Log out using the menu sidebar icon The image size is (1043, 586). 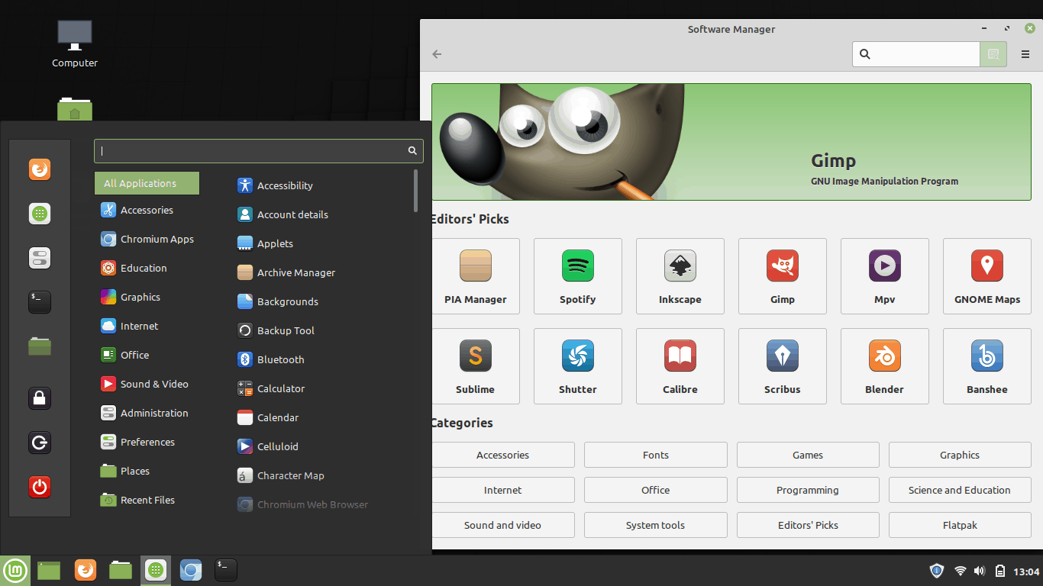[x=40, y=442]
